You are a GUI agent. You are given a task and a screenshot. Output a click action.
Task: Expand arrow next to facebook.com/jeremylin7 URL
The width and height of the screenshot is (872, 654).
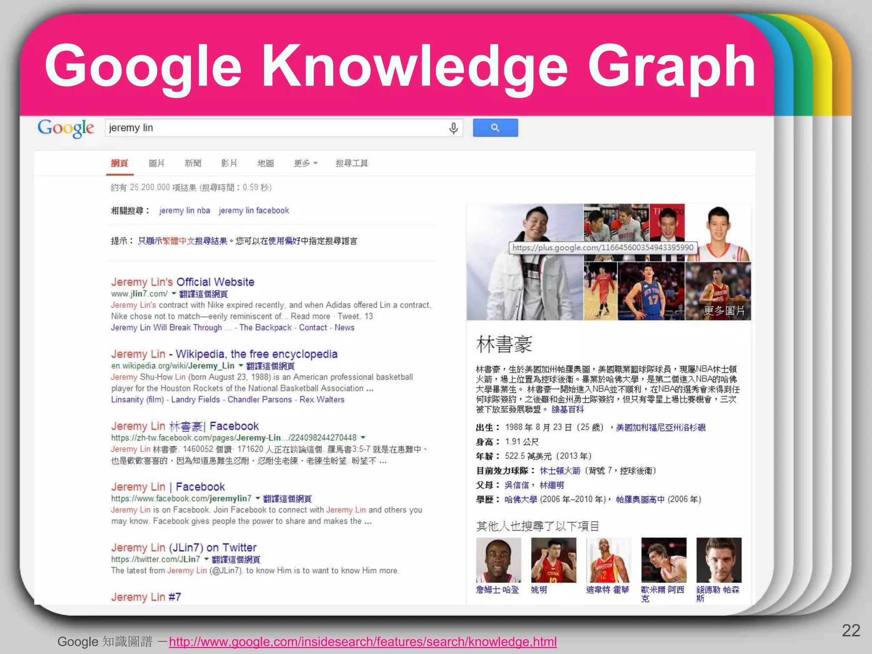[258, 498]
